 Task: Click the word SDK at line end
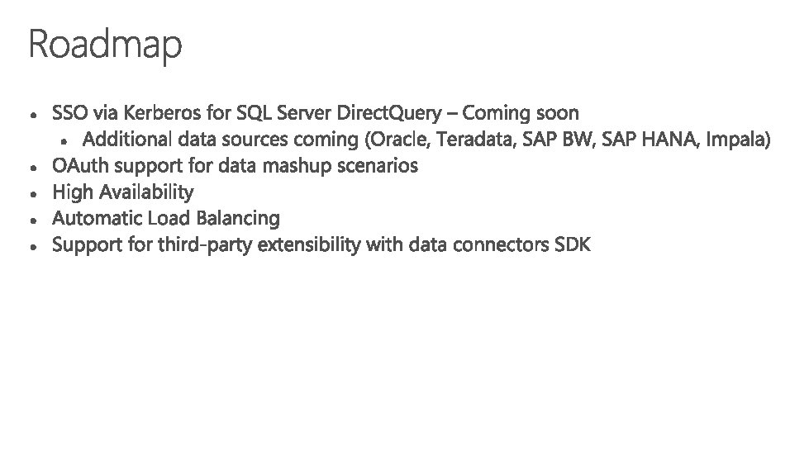tap(573, 245)
